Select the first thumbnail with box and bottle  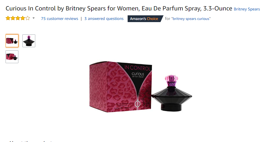12,41
